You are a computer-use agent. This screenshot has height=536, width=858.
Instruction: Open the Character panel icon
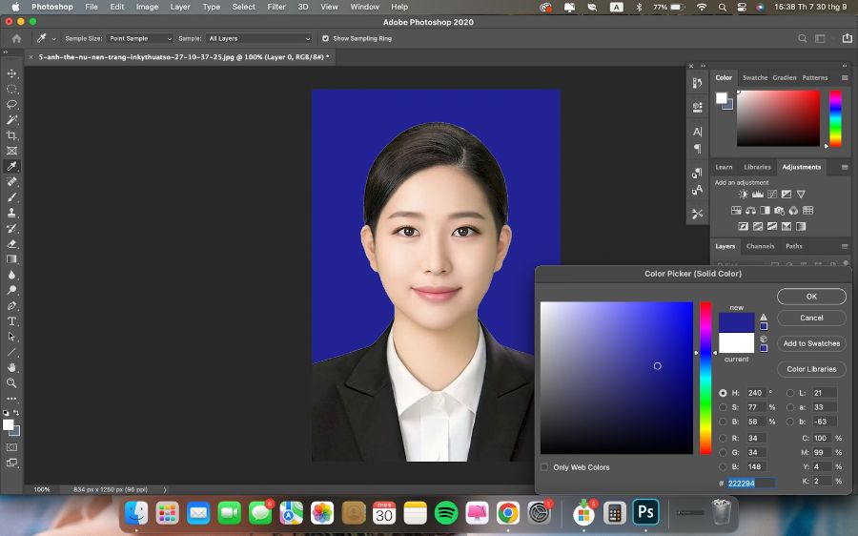pyautogui.click(x=698, y=132)
